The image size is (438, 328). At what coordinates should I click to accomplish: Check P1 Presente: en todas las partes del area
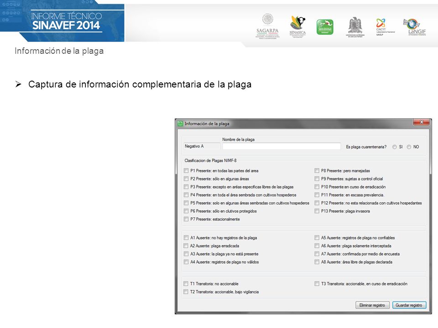pos(186,170)
